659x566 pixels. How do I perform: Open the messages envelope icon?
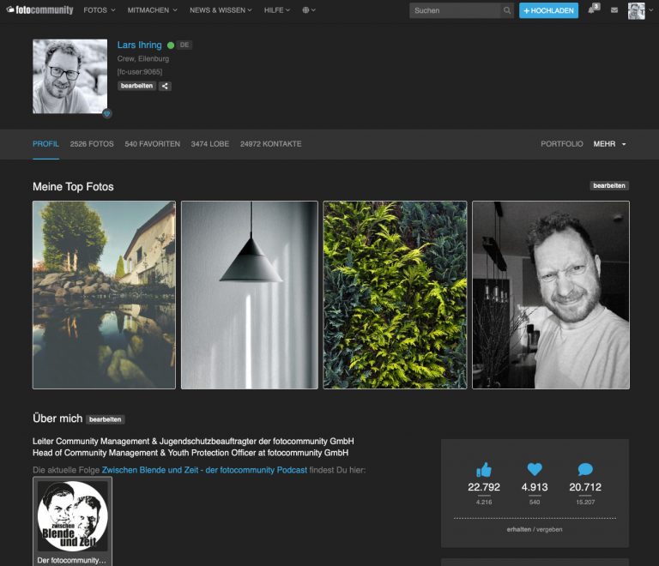pos(614,10)
